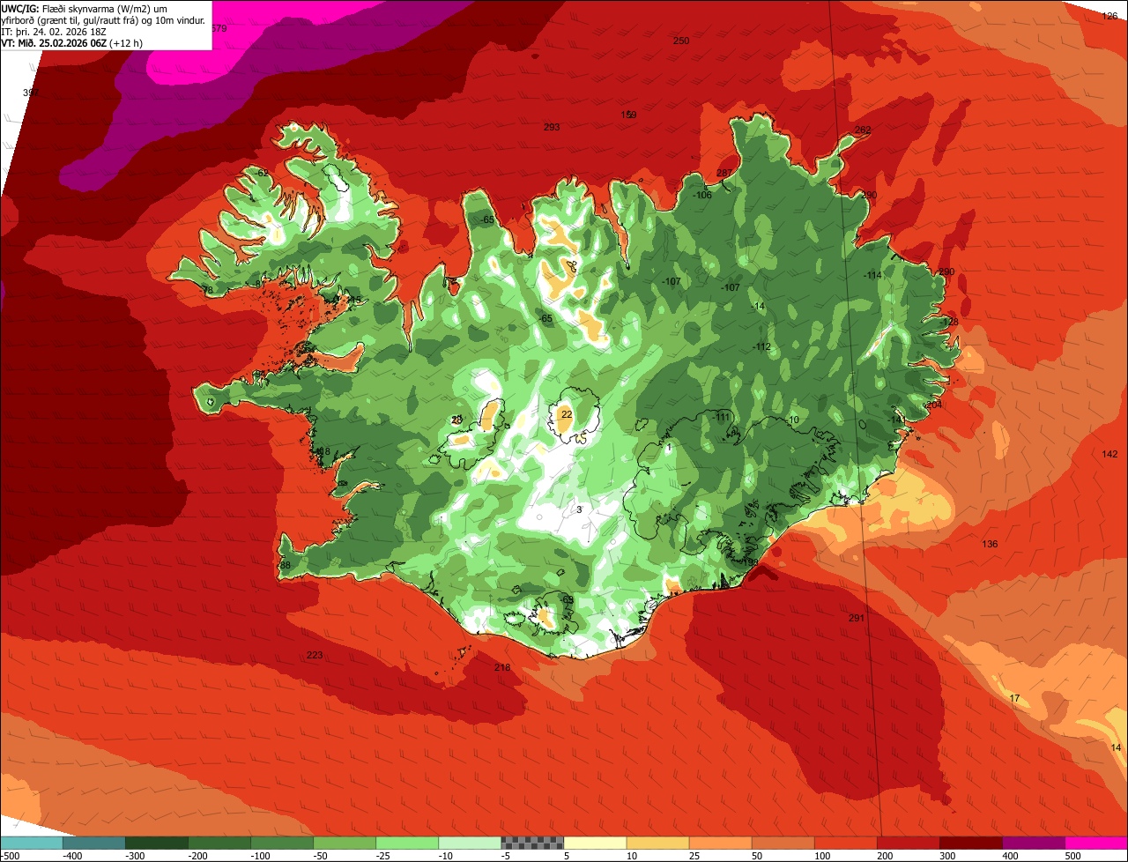Select the value -128 on the map

pos(949,322)
